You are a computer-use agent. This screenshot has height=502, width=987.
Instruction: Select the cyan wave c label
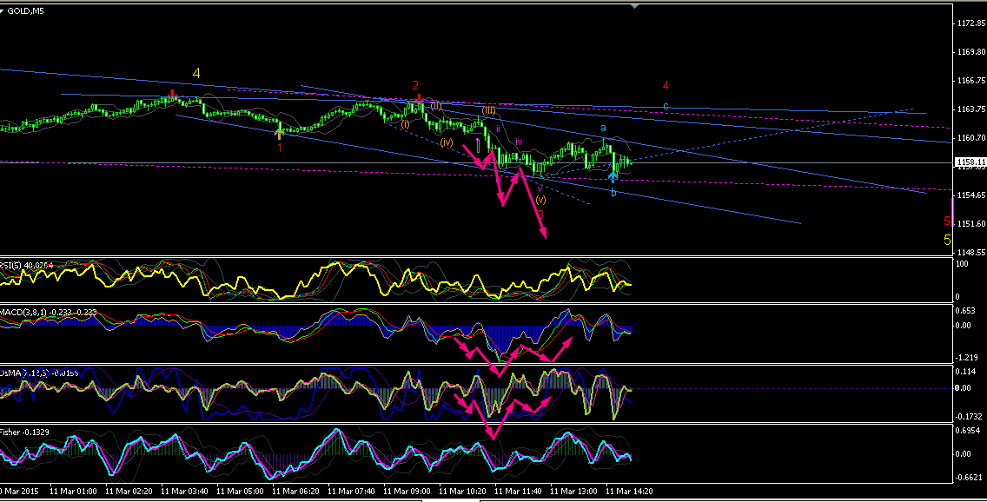click(x=666, y=106)
